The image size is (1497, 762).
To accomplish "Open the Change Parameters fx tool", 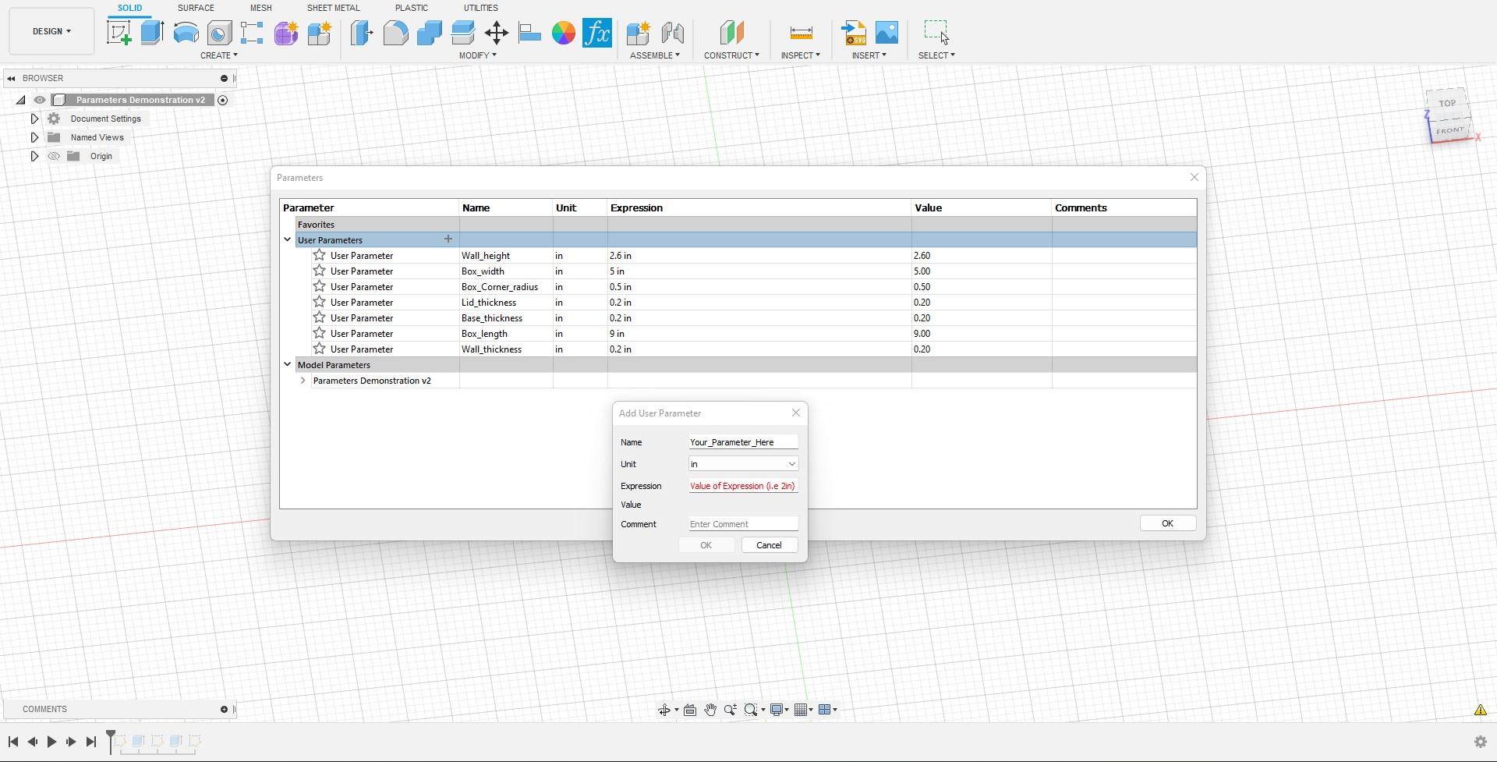I will point(596,33).
